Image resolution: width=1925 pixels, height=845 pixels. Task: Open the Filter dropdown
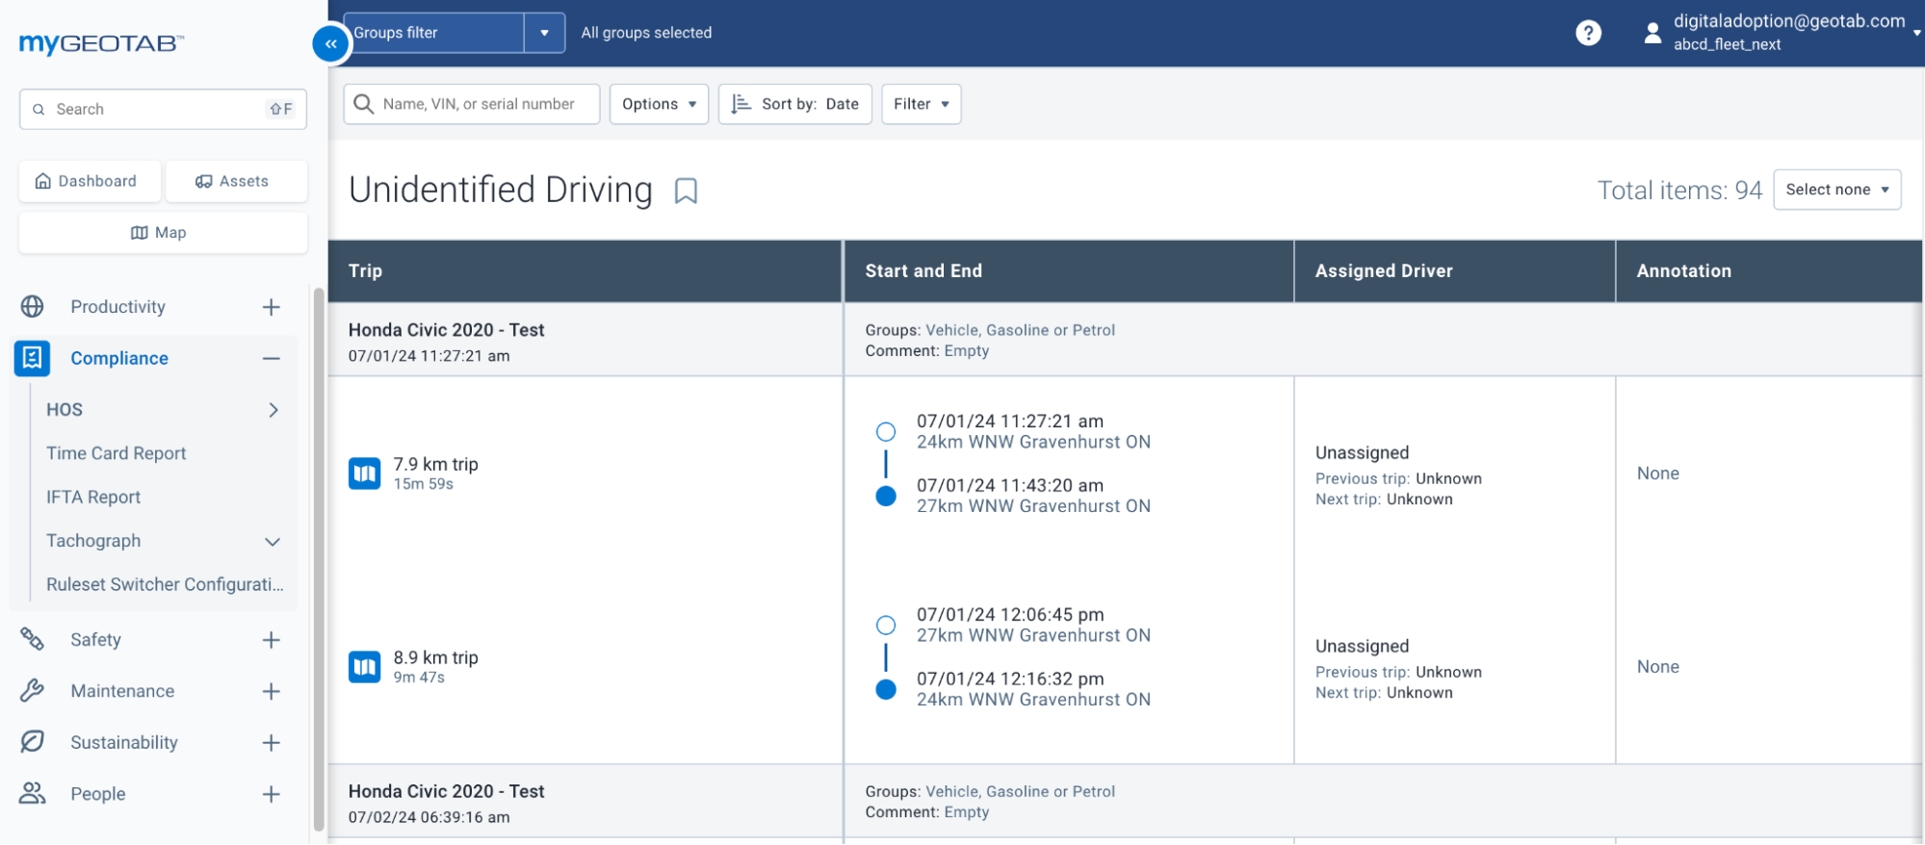tap(921, 104)
